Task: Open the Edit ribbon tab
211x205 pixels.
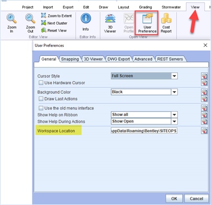Action: [86, 7]
